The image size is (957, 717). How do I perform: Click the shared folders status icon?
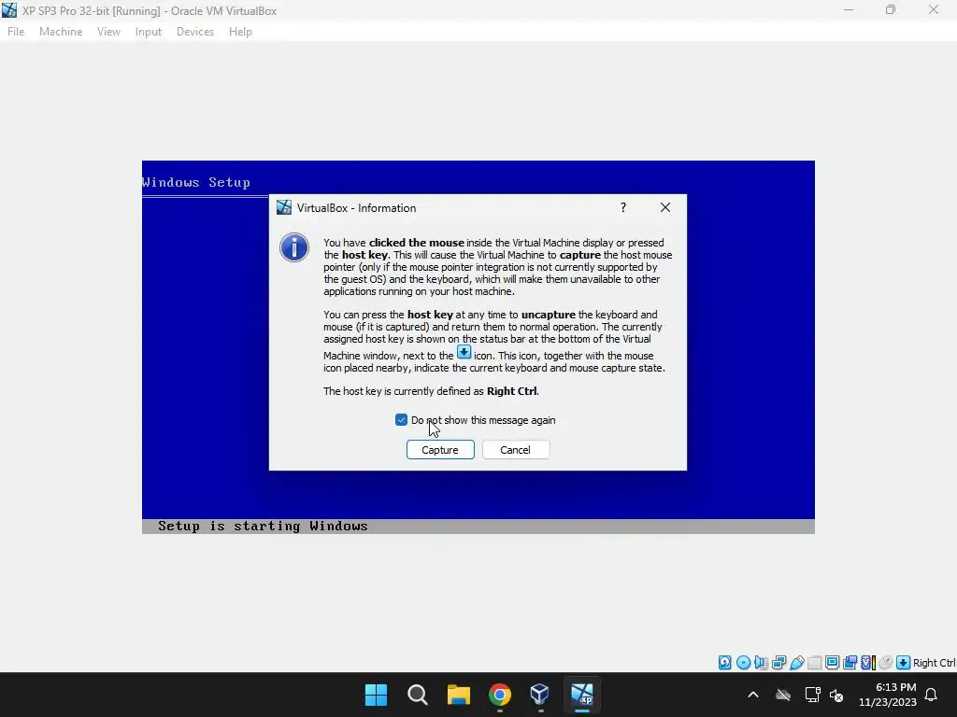coord(815,662)
